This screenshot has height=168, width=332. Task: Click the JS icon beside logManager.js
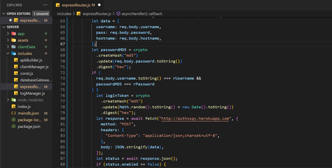coord(16,93)
